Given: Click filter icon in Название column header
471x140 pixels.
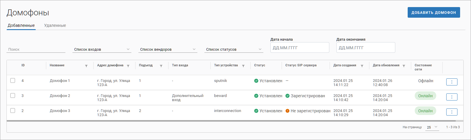Looking at the screenshot, I should 86,66.
